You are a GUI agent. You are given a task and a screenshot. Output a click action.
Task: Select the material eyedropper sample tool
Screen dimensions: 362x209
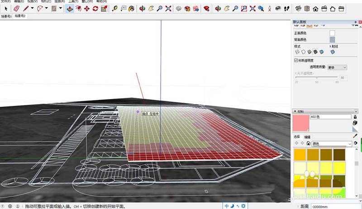pos(355,136)
